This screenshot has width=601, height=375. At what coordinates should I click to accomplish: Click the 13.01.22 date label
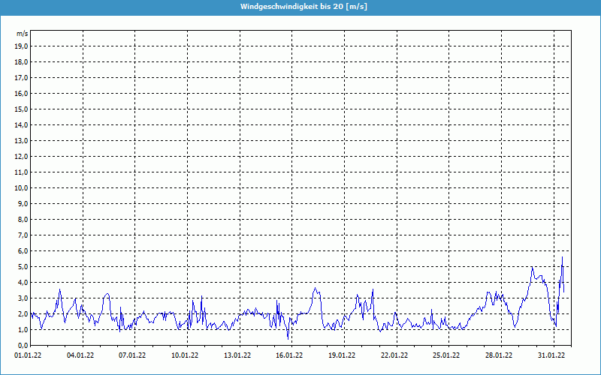coord(237,356)
